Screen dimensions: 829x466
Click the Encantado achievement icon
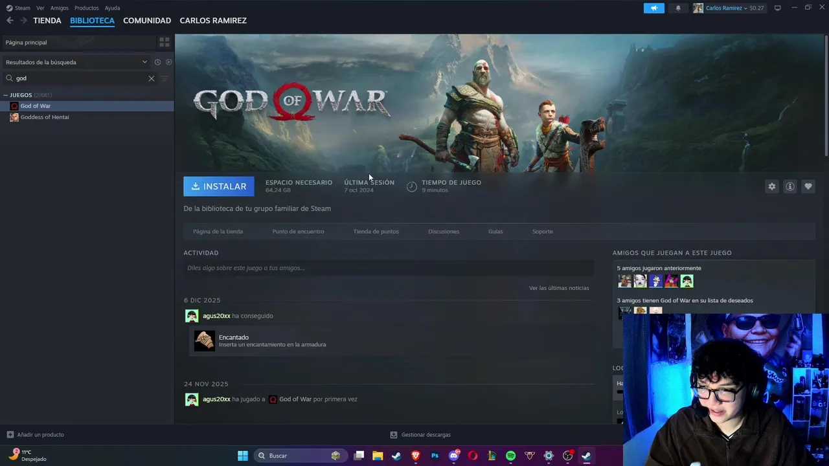click(x=205, y=340)
